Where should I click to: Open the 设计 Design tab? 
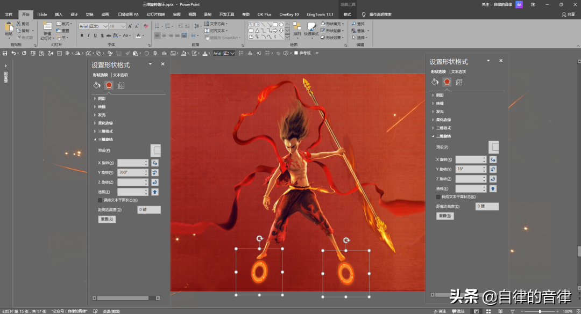click(74, 14)
